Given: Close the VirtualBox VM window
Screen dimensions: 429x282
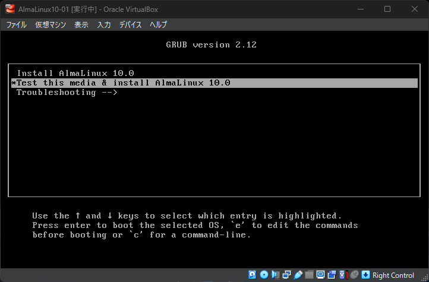Looking at the screenshot, I should [415, 9].
